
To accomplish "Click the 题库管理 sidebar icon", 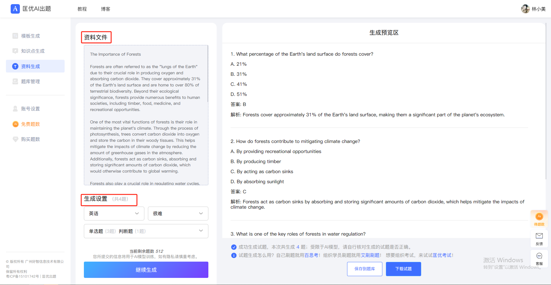I will [15, 81].
